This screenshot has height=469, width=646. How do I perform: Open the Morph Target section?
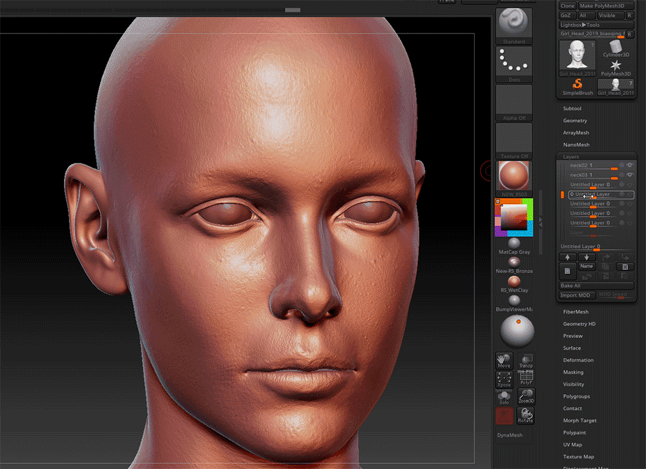click(579, 421)
